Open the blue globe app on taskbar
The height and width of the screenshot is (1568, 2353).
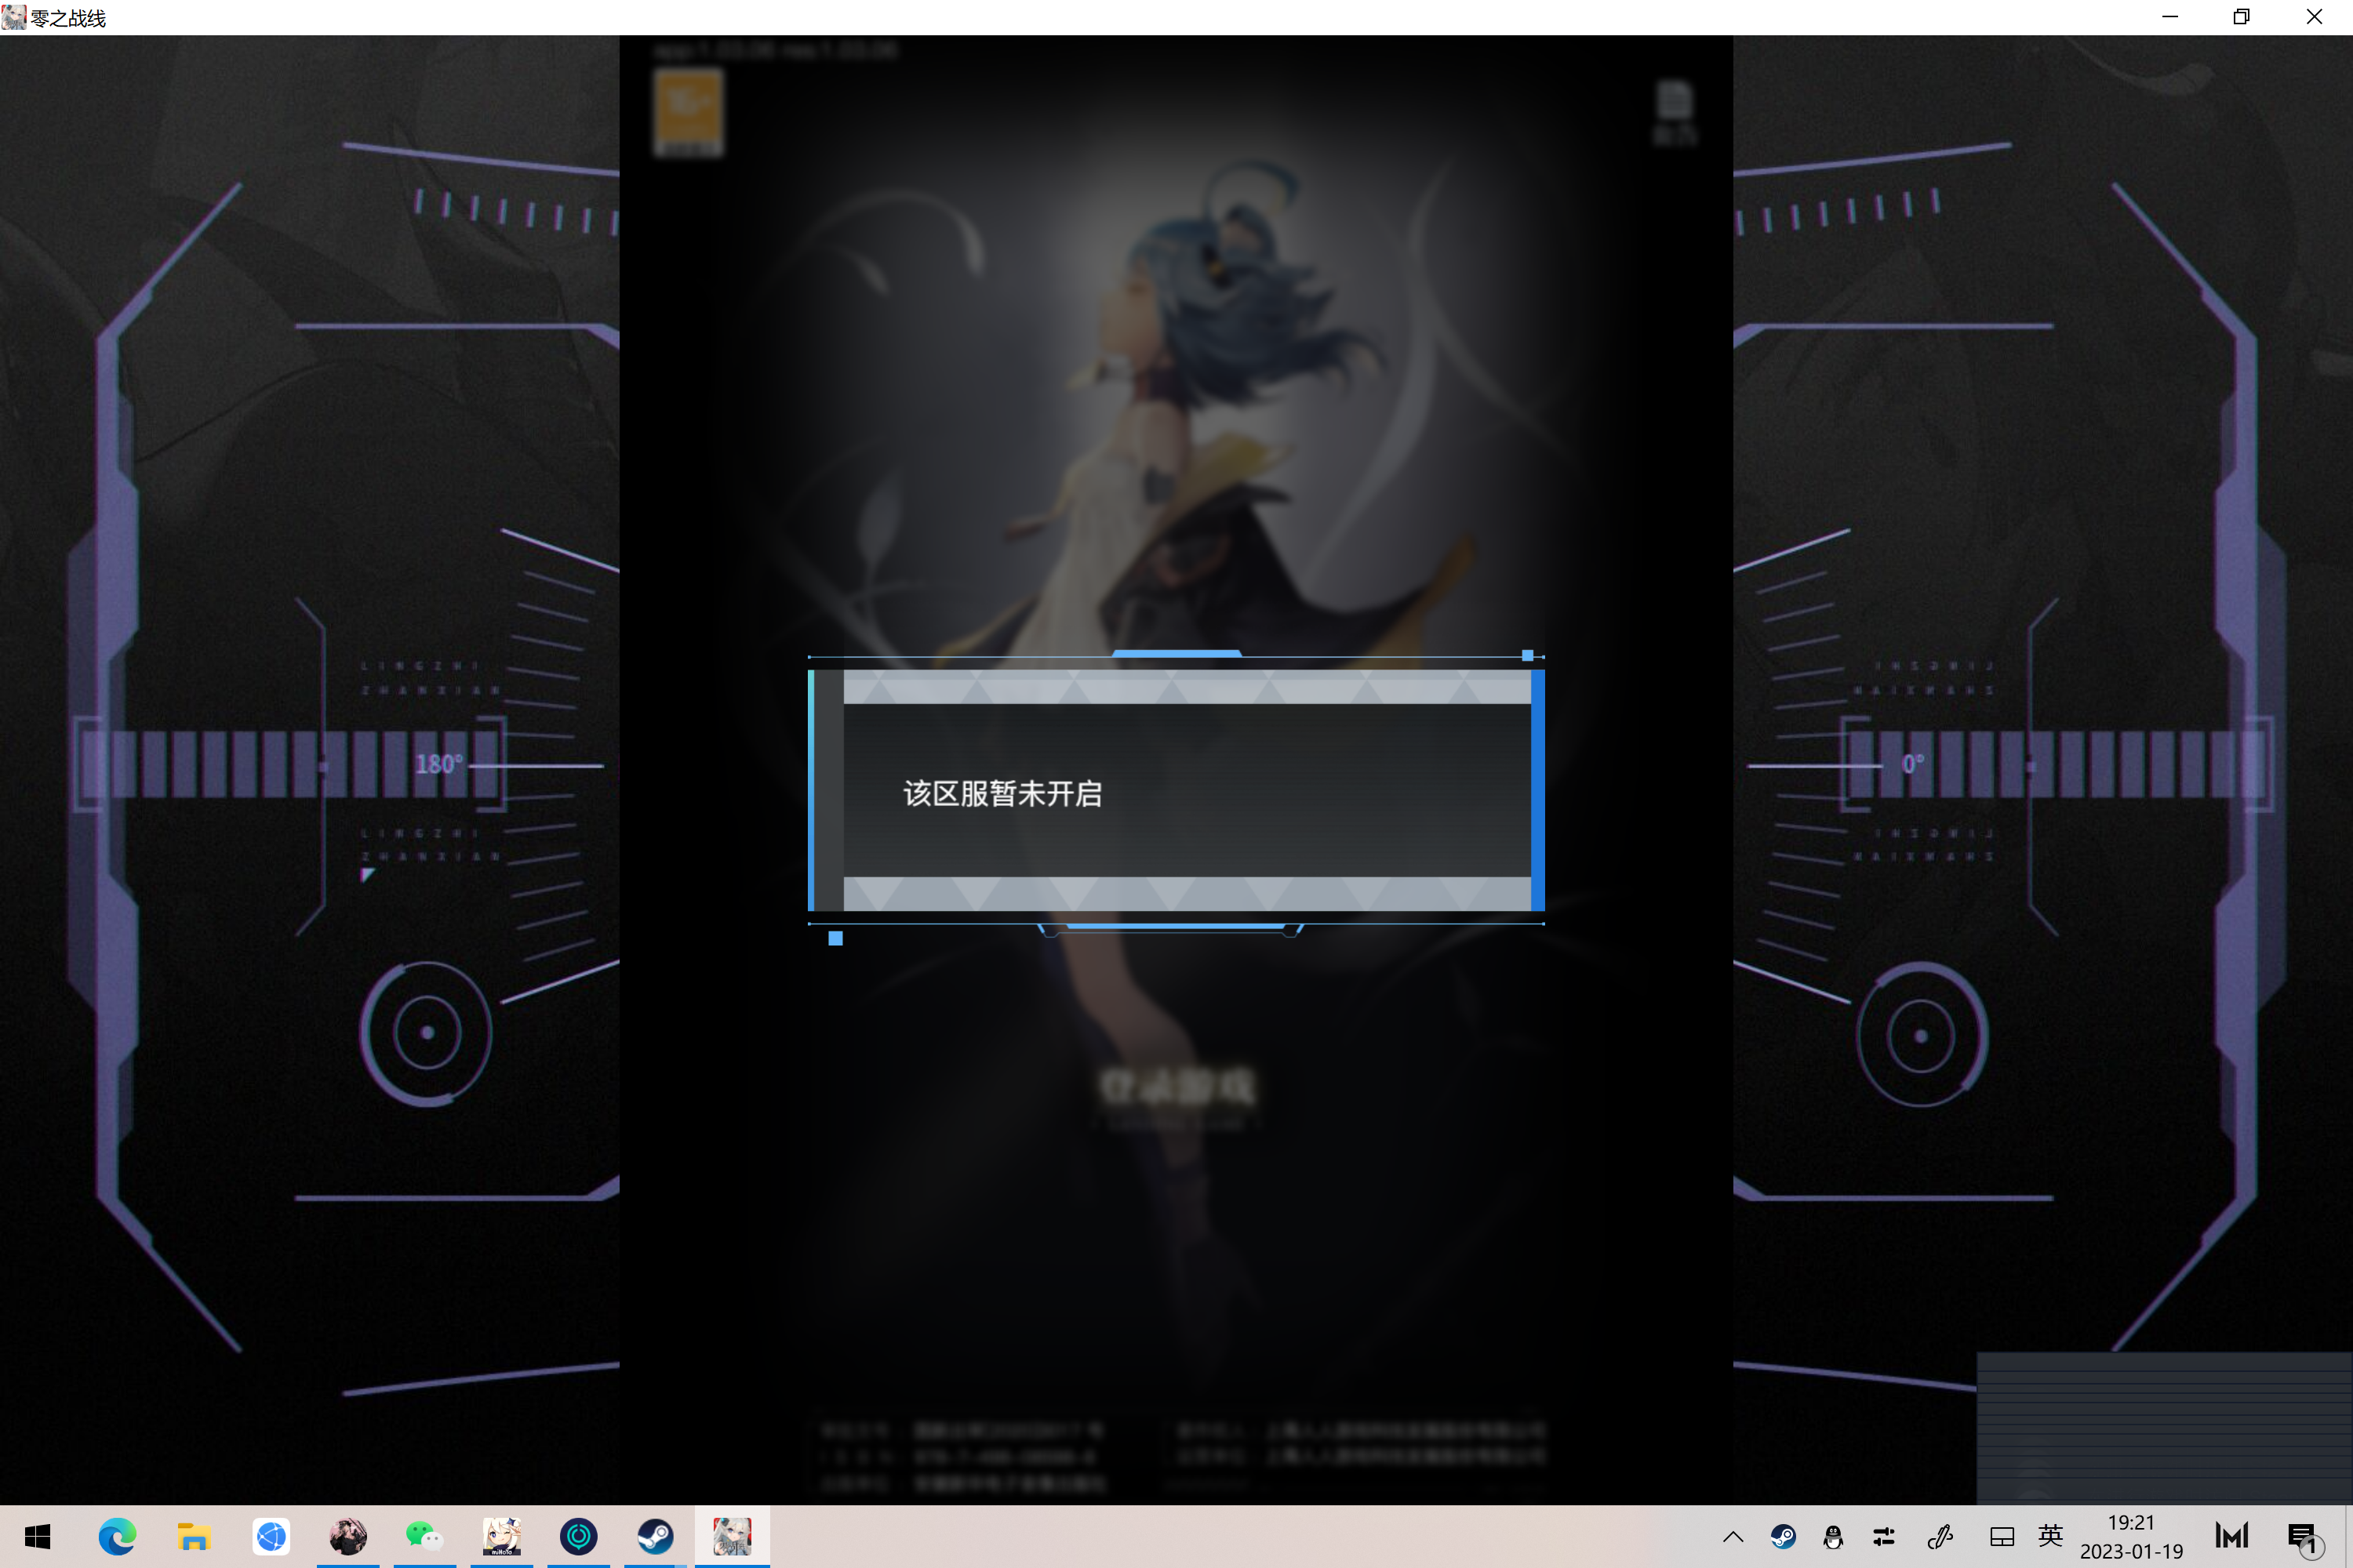click(x=270, y=1536)
